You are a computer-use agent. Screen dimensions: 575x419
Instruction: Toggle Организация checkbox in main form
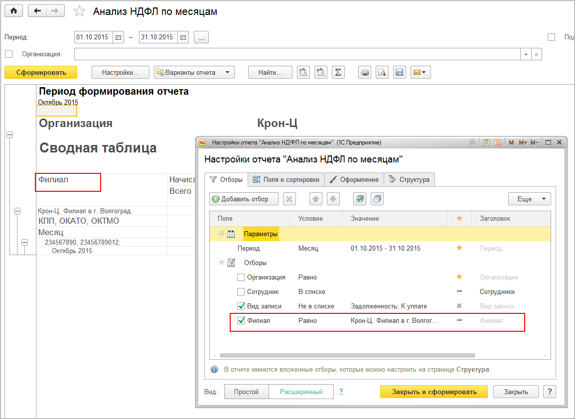[x=8, y=54]
